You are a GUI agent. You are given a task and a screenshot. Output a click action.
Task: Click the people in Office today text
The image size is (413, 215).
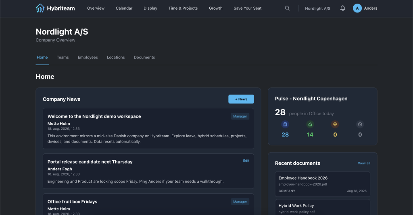point(311,114)
